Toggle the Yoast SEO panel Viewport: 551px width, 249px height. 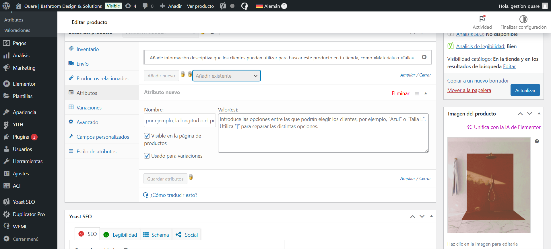[431, 216]
